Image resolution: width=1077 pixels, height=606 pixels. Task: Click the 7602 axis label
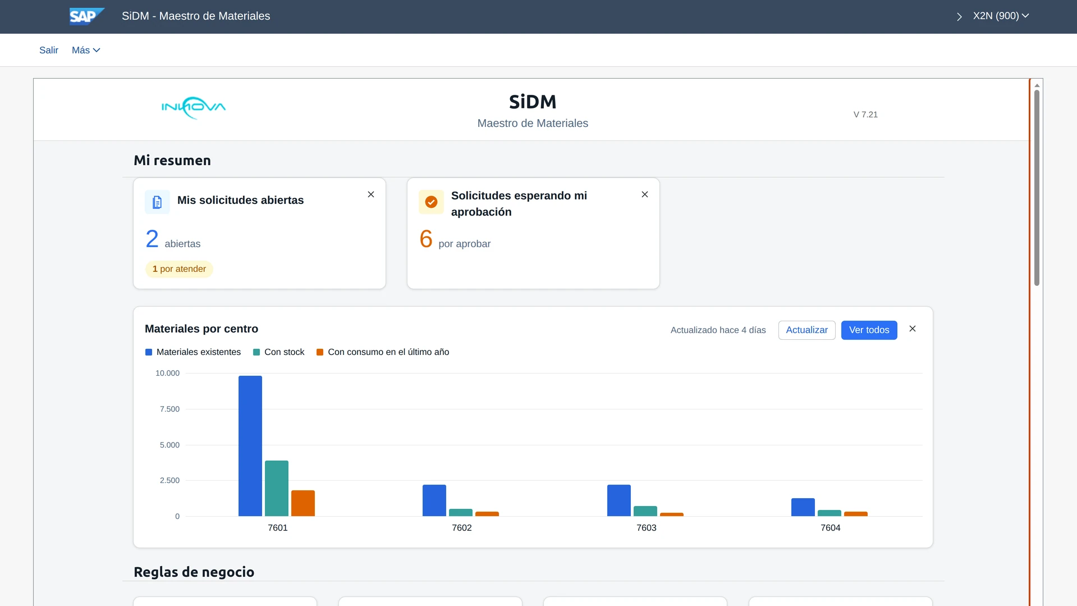[462, 528]
